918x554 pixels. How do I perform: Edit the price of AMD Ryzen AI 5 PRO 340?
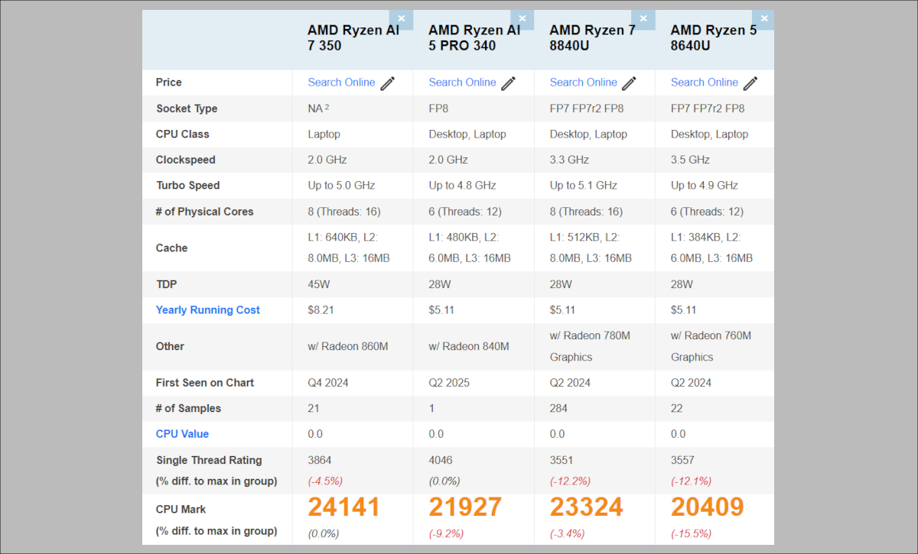tap(507, 83)
